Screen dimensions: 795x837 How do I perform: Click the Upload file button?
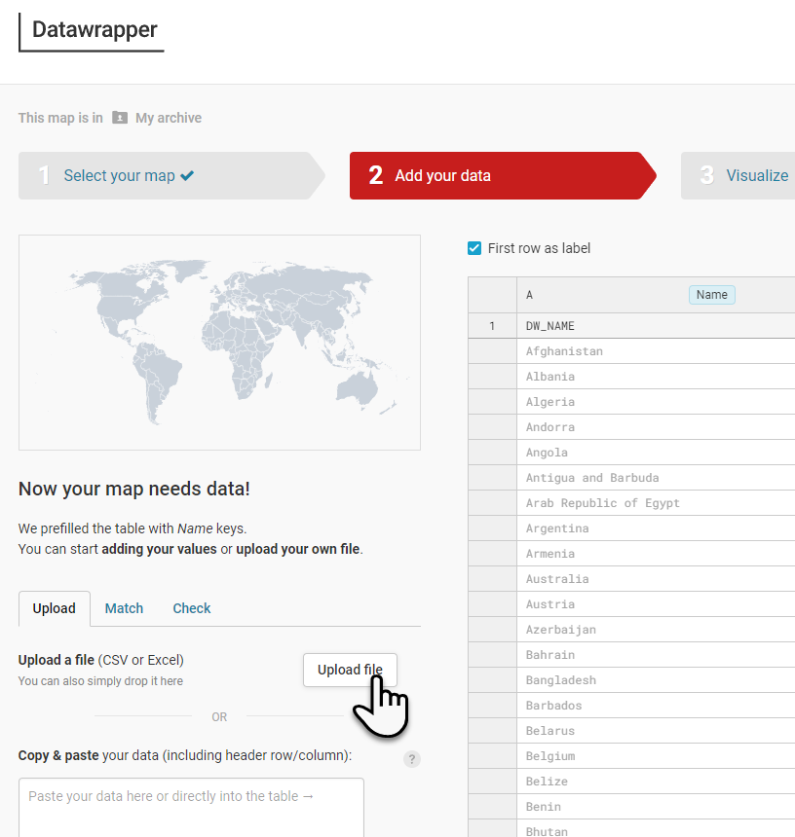coord(350,670)
